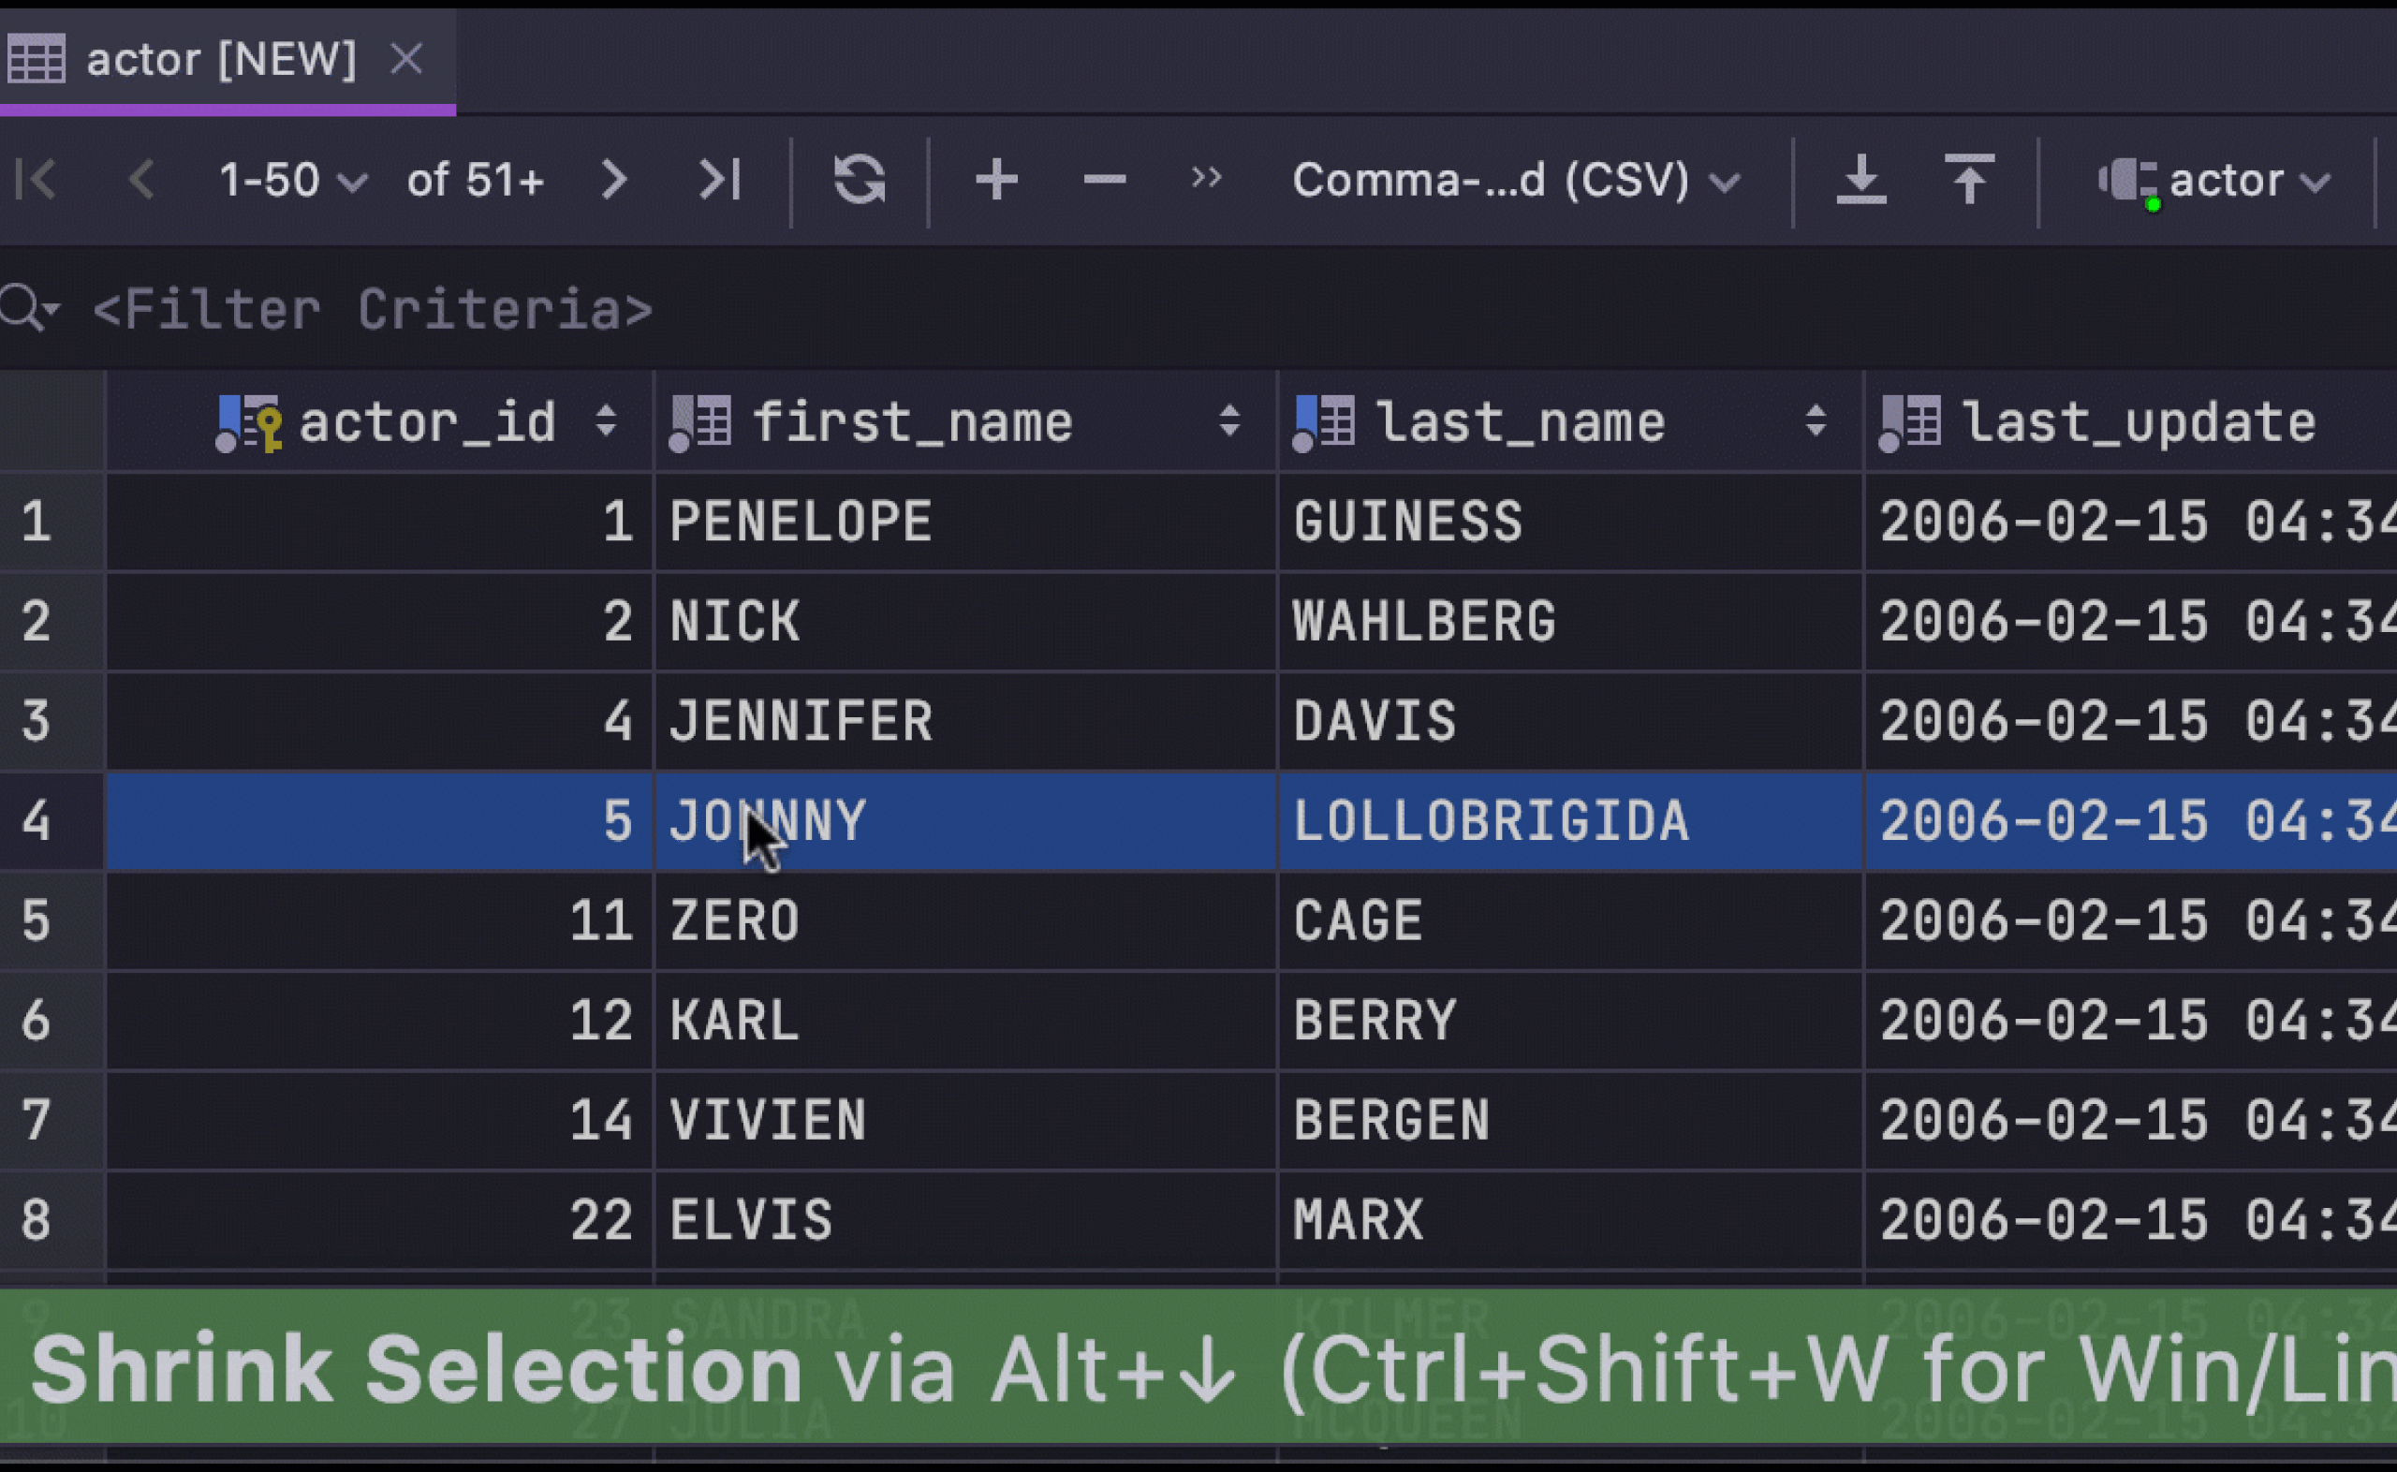Reload the table data
The image size is (2397, 1472).
tap(860, 180)
